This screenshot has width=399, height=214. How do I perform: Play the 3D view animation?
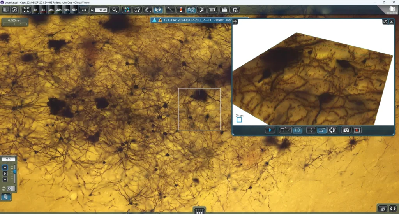point(270,130)
